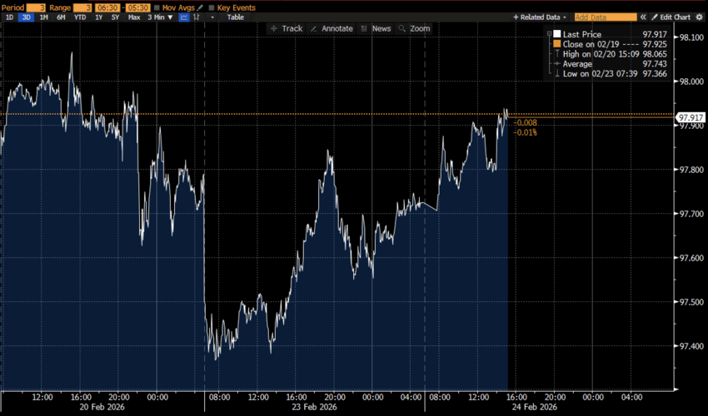Expand the Related Data dropdown
708x416 pixels.
541,17
